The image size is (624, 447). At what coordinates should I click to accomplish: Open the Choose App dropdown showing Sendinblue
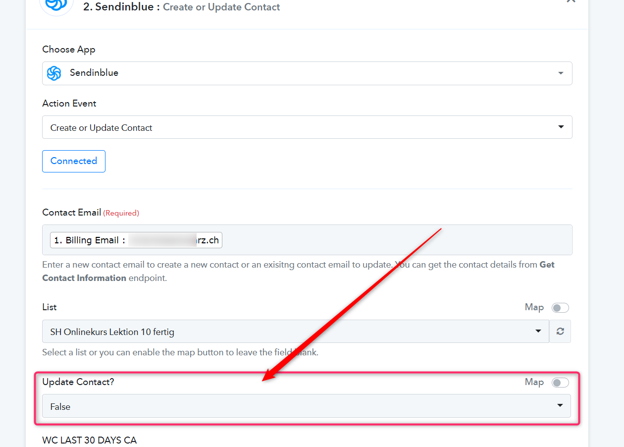click(307, 73)
